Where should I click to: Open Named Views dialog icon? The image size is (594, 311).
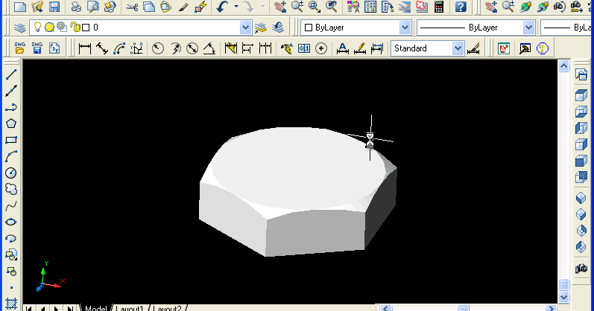(581, 74)
